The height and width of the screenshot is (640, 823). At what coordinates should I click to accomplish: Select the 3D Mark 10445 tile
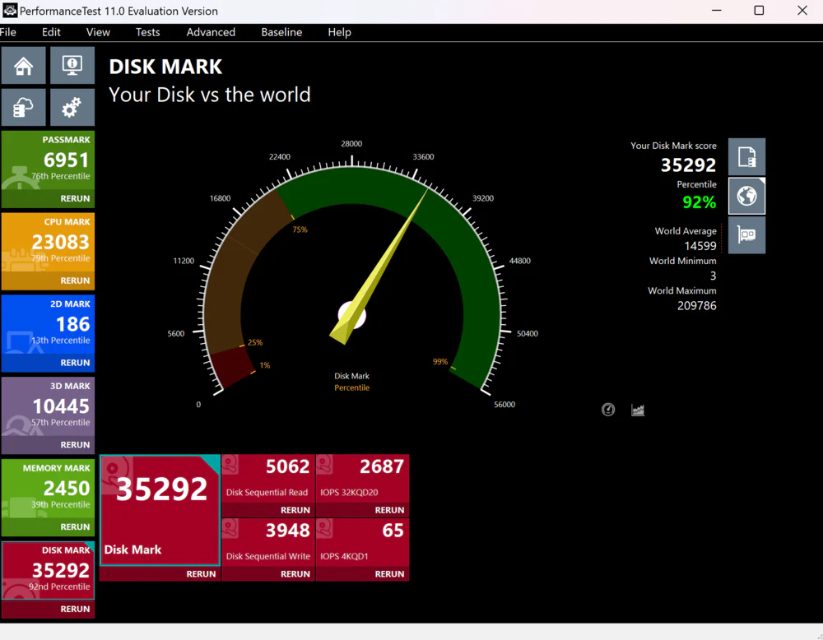click(x=49, y=407)
